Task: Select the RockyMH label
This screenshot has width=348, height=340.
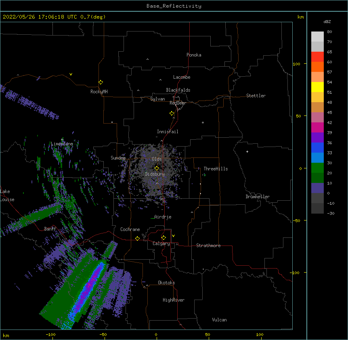Action: coord(99,92)
